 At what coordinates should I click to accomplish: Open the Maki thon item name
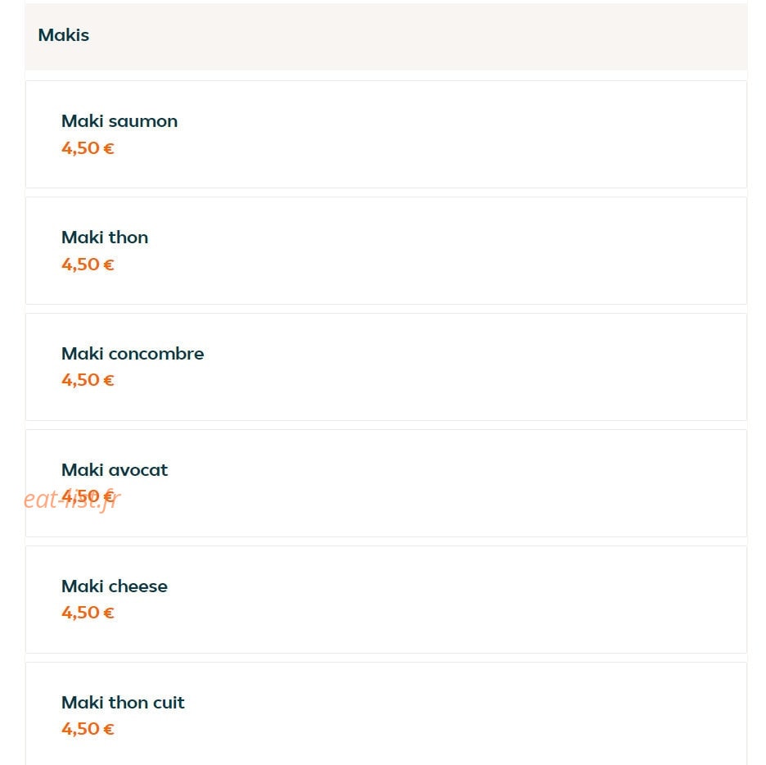pyautogui.click(x=105, y=237)
